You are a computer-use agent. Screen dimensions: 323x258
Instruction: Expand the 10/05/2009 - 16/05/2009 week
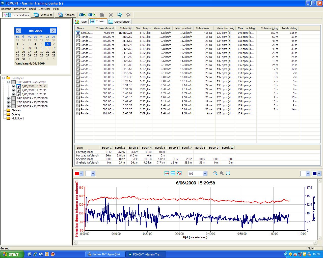click(8, 106)
